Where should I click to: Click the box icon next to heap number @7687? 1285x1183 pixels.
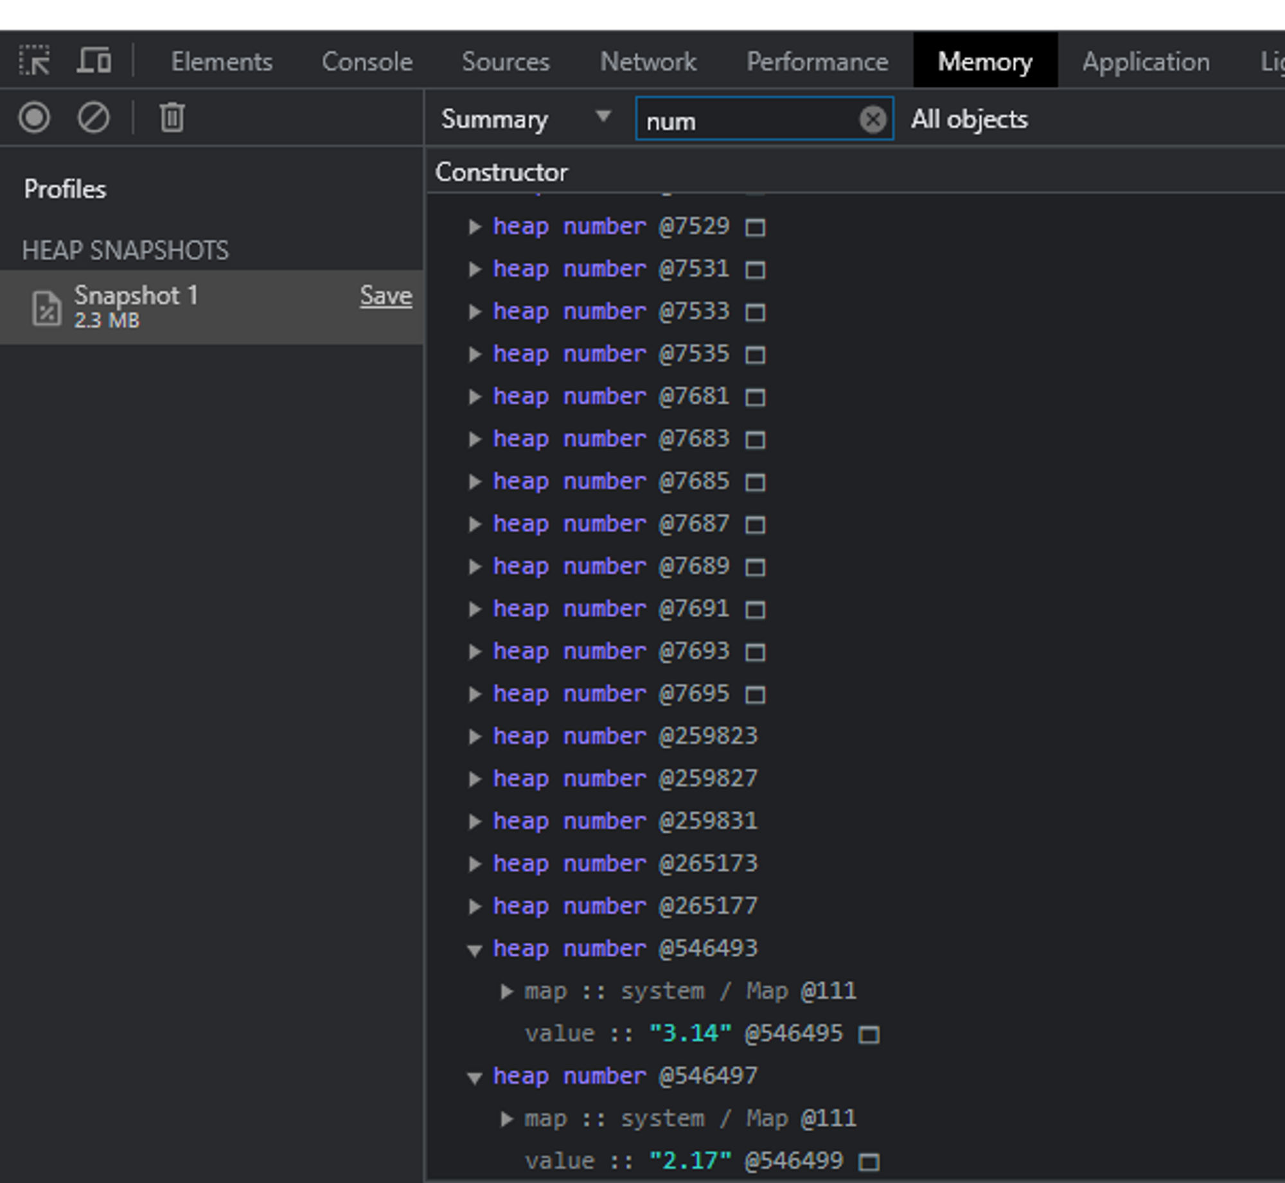[755, 525]
